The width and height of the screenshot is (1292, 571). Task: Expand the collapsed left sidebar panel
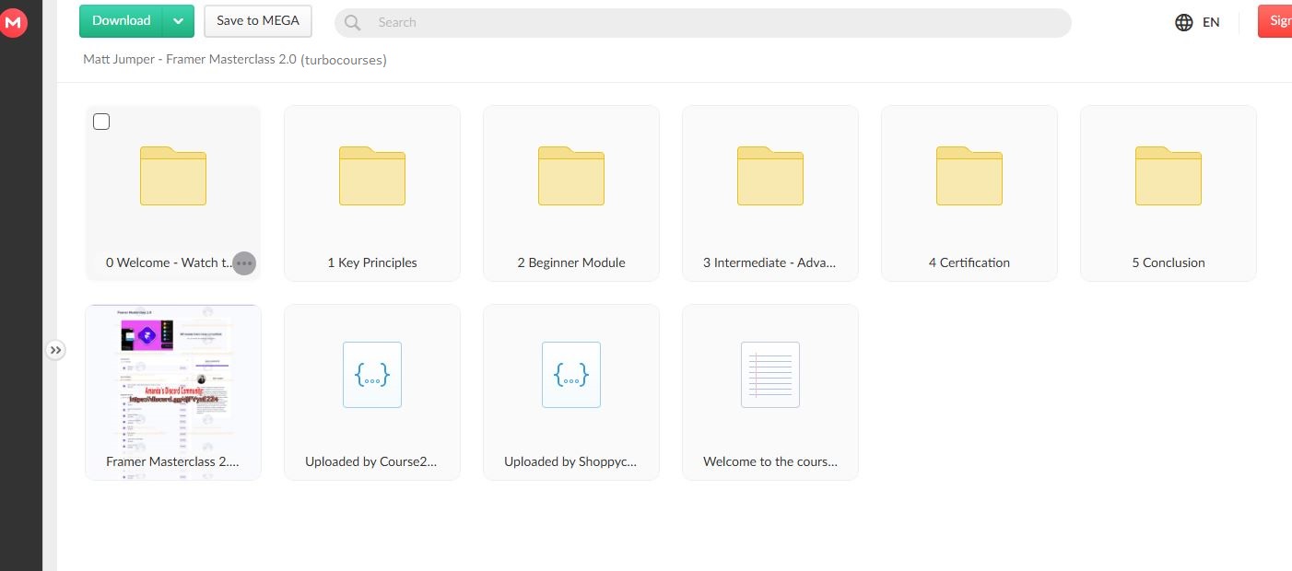(x=55, y=350)
